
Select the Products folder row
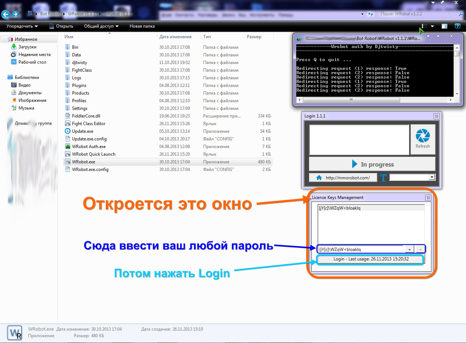tap(167, 93)
